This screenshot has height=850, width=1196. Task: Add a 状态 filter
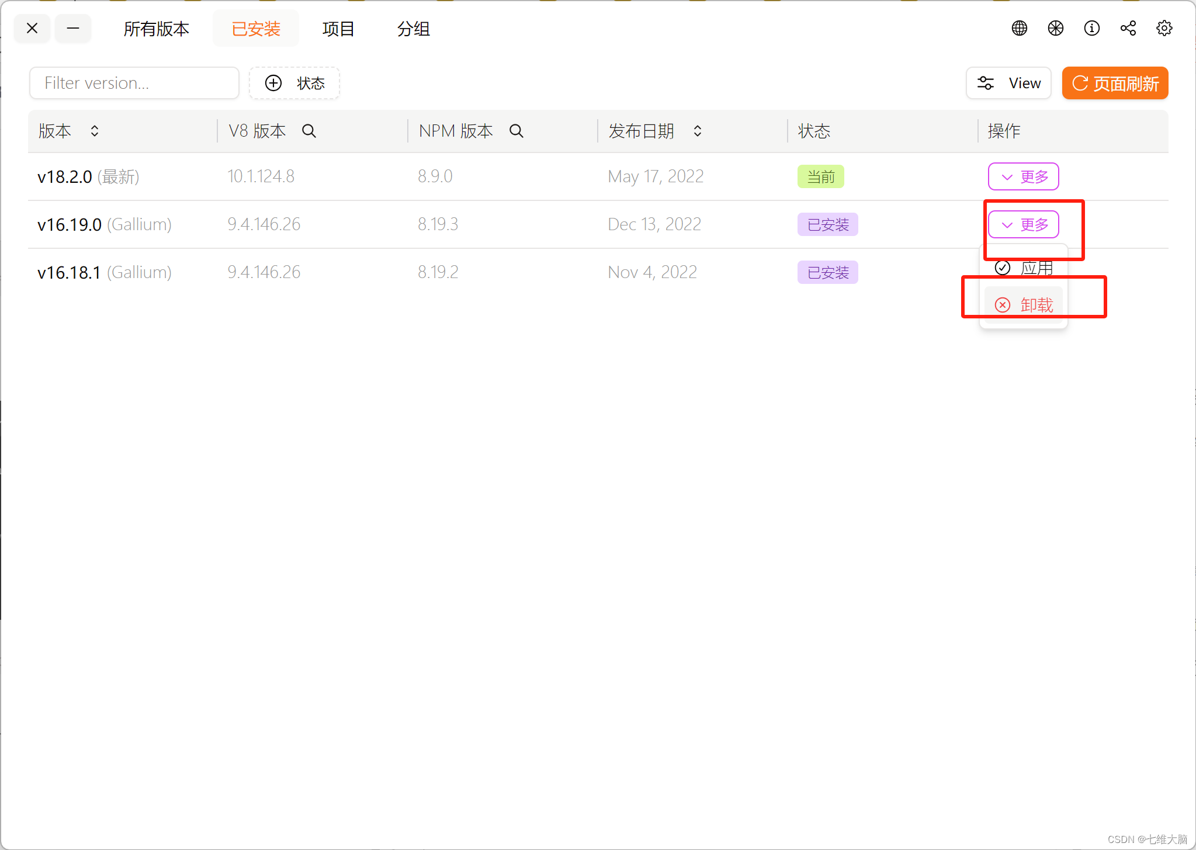click(x=294, y=83)
